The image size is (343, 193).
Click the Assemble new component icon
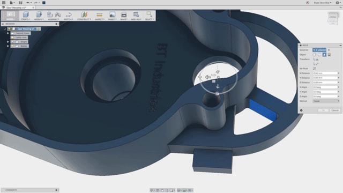click(x=50, y=14)
